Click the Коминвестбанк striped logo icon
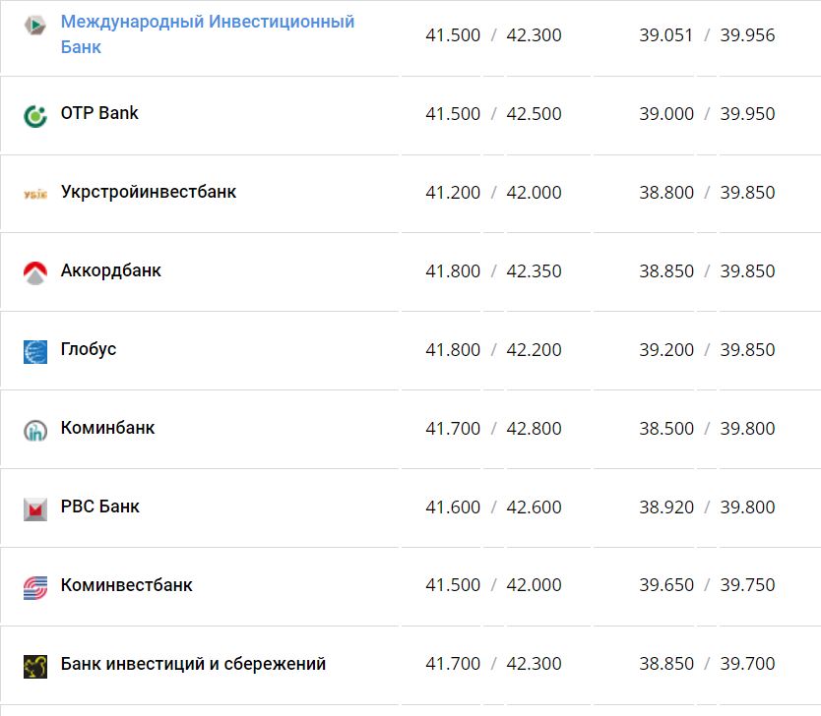821x716 pixels. (x=35, y=587)
